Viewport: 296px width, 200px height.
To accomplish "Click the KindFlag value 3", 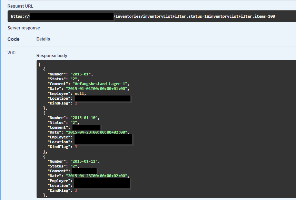I will [76, 147].
